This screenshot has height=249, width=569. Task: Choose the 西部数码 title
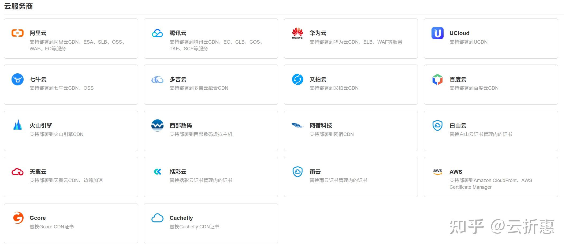181,125
